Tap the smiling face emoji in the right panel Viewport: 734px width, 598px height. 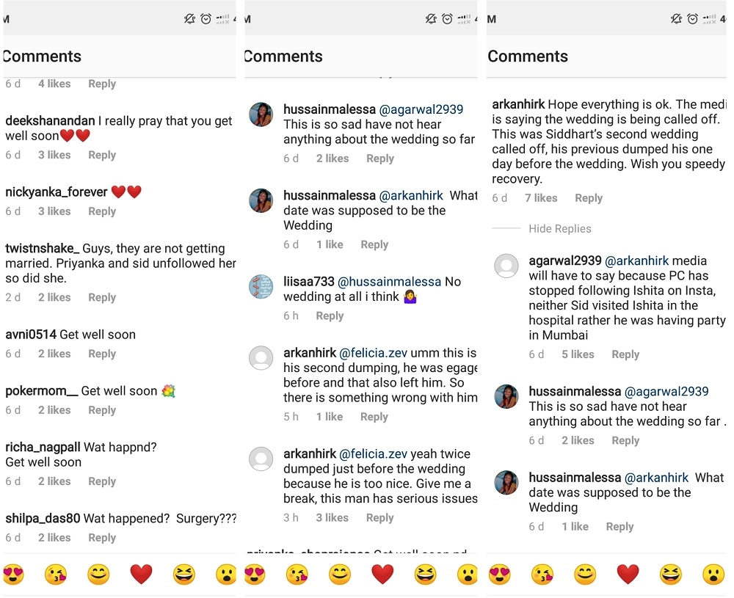(585, 574)
